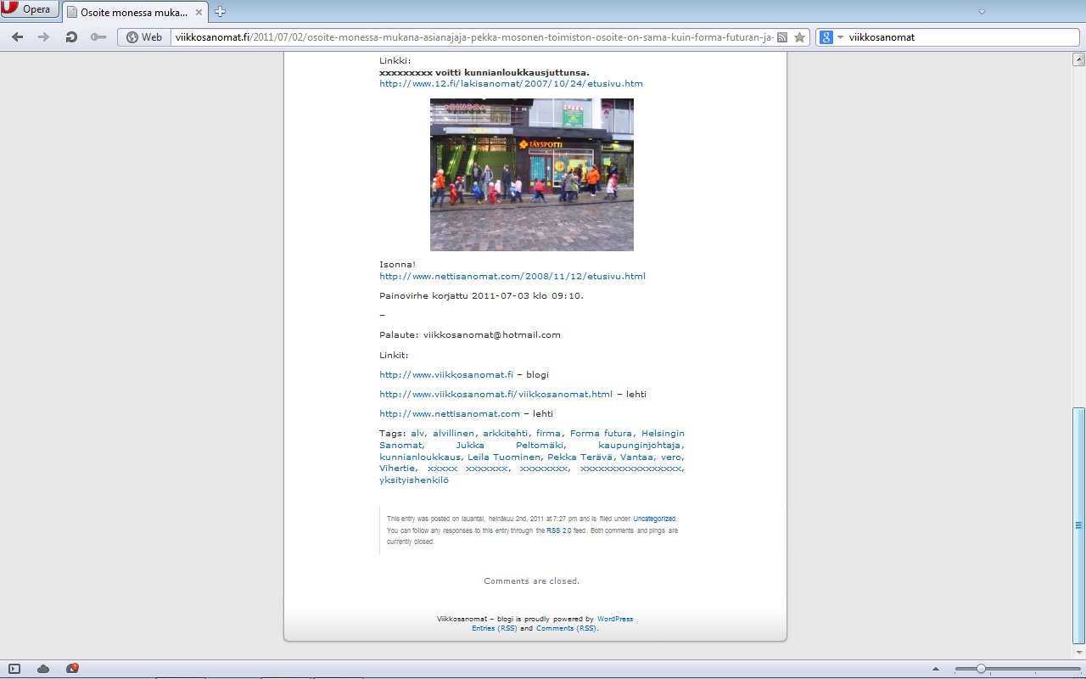Select the Osoite monessa muka tab
Viewport: 1086px width, 679px height.
(133, 12)
